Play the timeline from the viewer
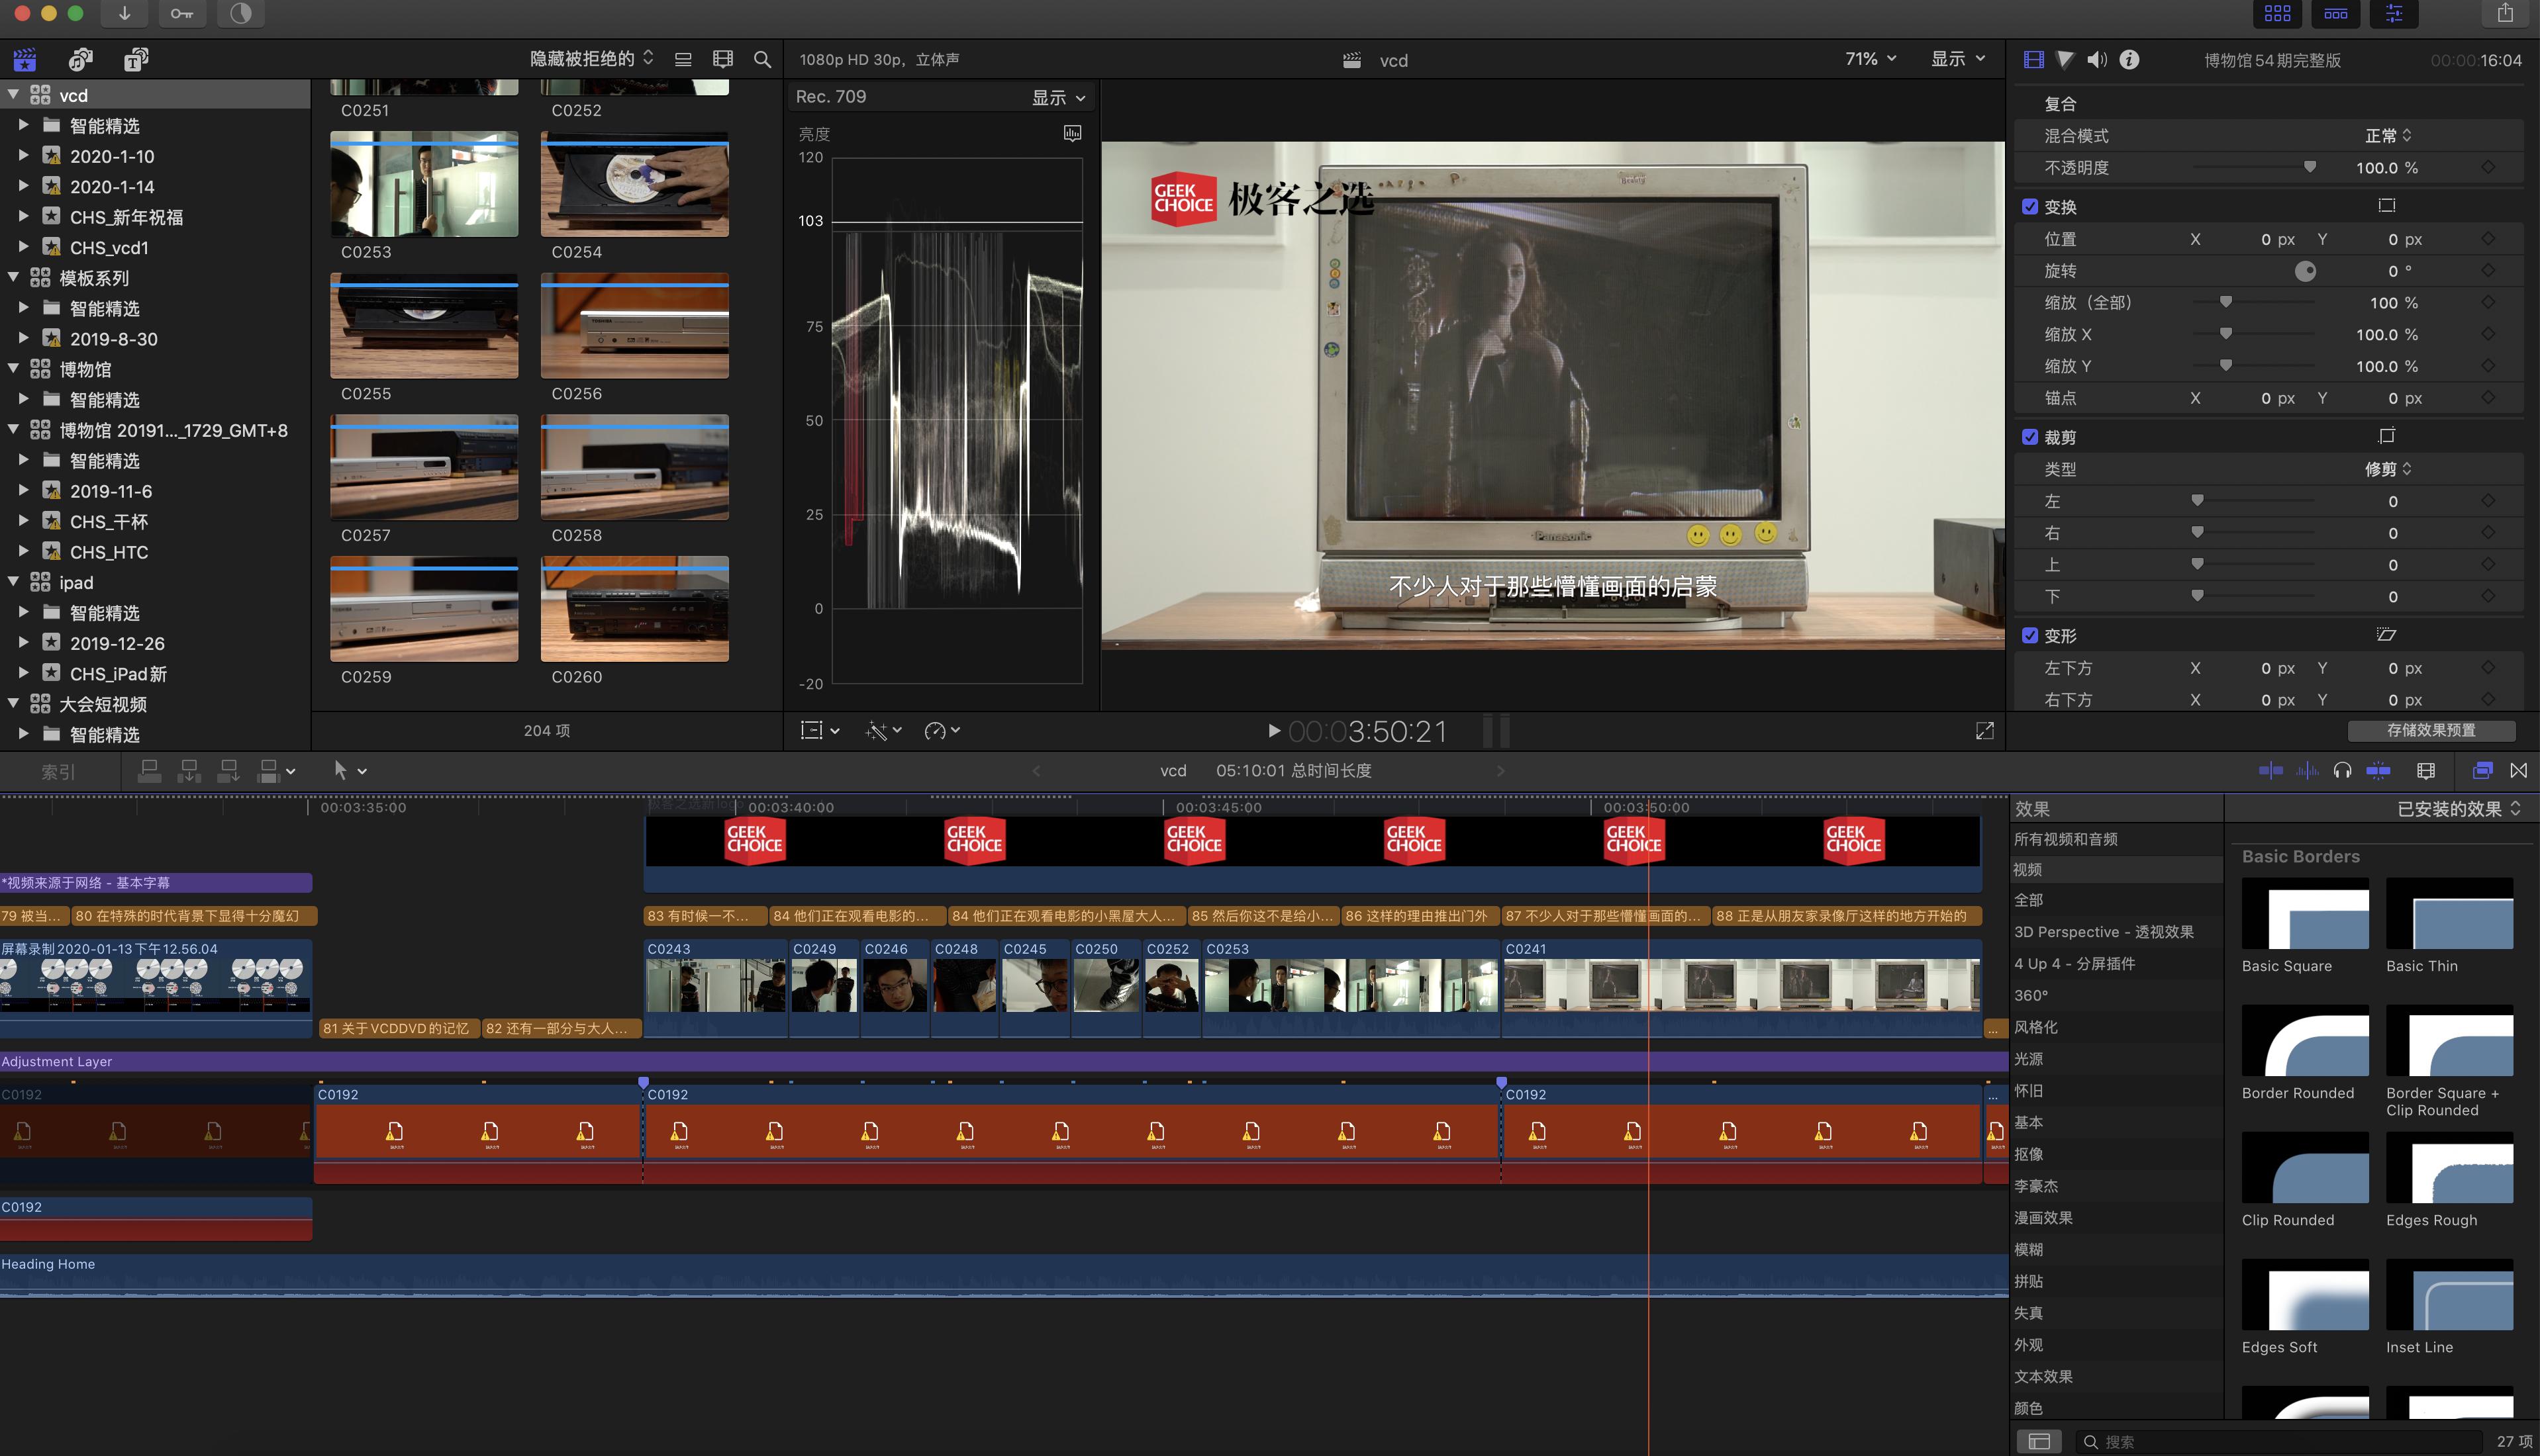This screenshot has height=1456, width=2540. click(1273, 731)
